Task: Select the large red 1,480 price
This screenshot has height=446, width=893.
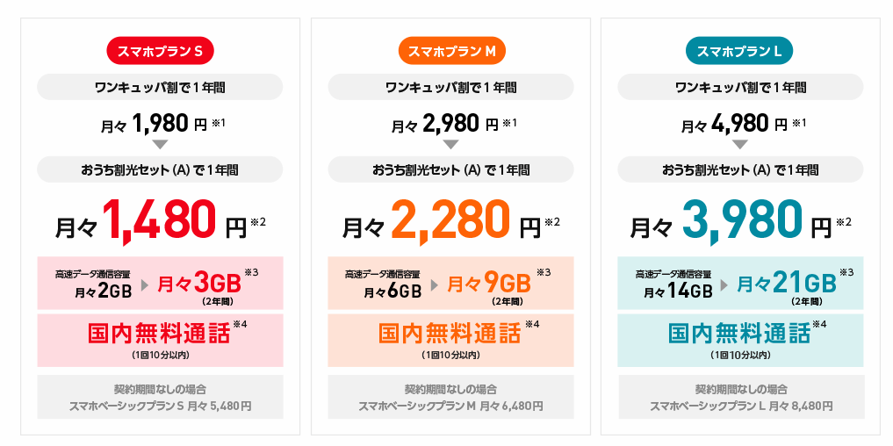Action: (160, 220)
